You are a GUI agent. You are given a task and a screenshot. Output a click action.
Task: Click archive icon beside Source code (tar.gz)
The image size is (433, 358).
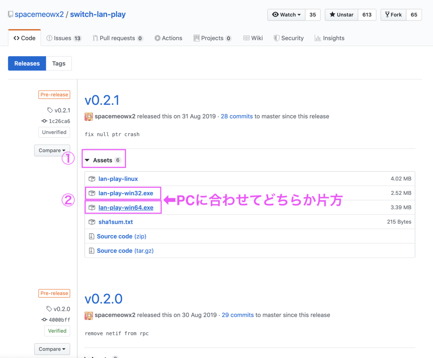(x=92, y=250)
